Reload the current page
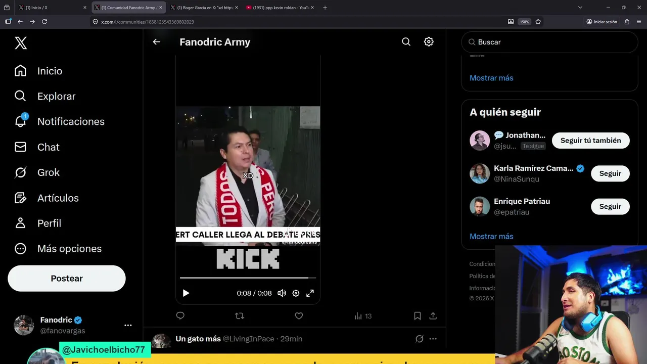 (x=44, y=22)
